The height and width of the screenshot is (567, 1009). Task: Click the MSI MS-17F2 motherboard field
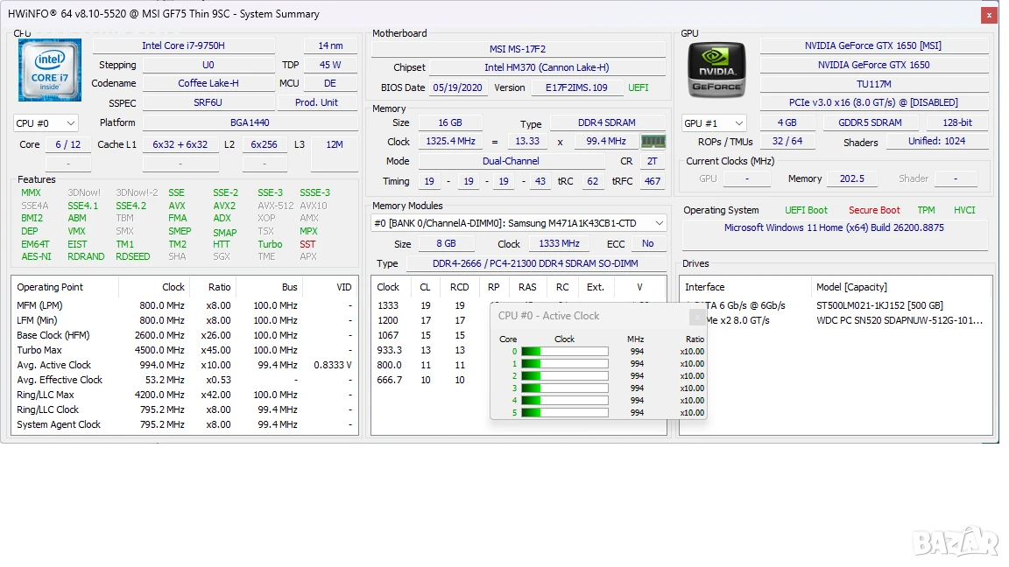[x=518, y=49]
